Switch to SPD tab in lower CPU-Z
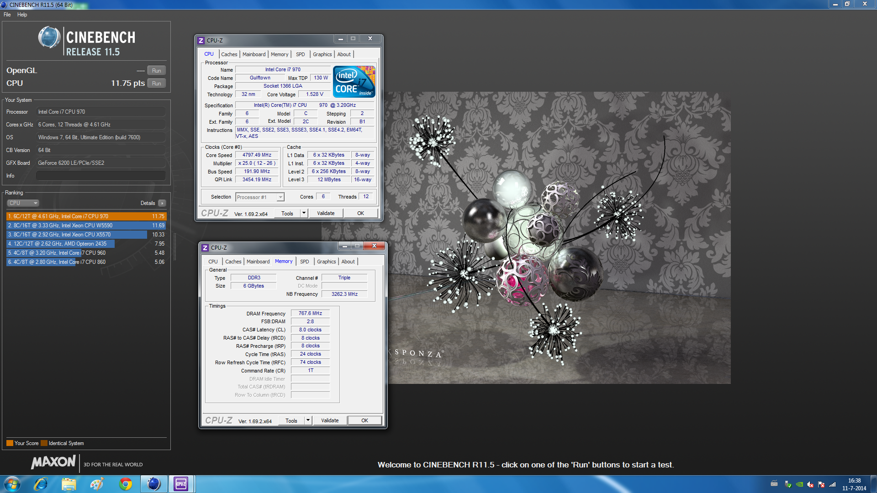 pyautogui.click(x=304, y=262)
